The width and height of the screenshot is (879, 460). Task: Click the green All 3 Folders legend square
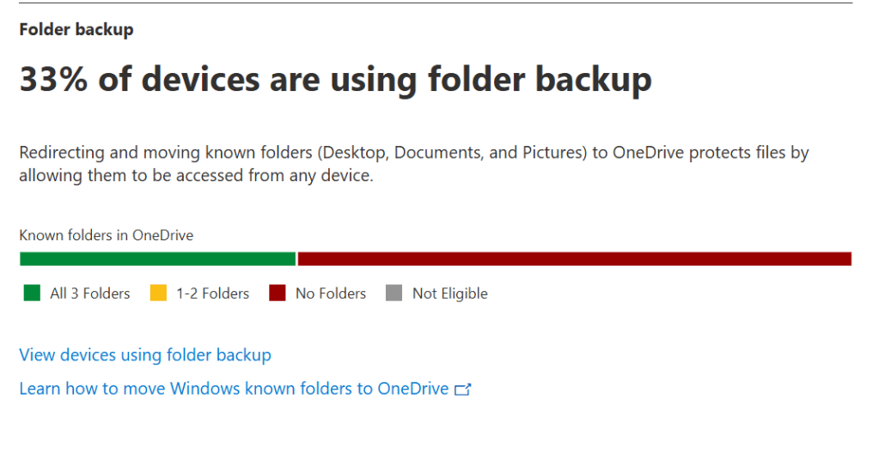[x=33, y=294]
